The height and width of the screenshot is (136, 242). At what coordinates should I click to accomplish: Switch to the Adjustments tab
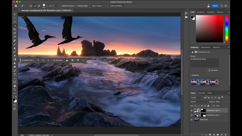(x=206, y=47)
